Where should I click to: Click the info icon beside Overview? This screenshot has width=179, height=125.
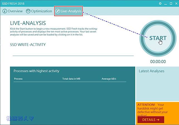[5, 11]
